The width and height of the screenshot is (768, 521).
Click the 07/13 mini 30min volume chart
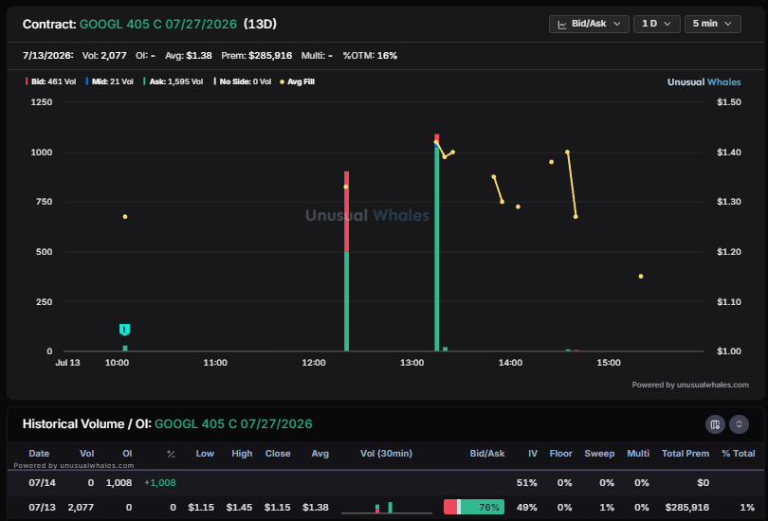(387, 508)
